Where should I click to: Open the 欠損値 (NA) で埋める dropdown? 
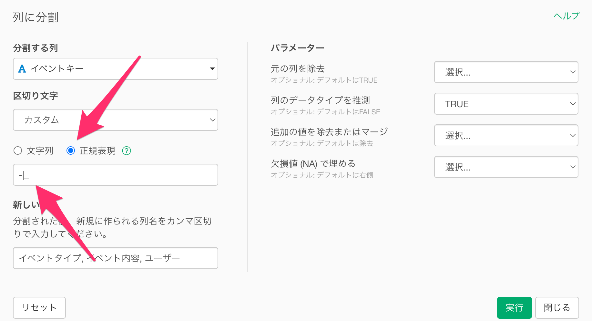tap(505, 167)
